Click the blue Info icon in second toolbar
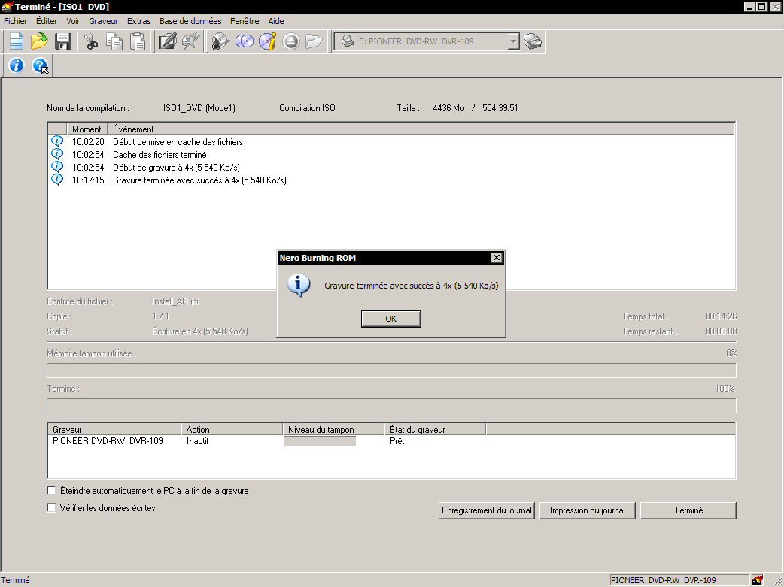The width and height of the screenshot is (784, 587). pos(16,65)
